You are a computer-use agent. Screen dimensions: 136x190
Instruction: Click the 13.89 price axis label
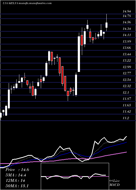(x=127, y=42)
